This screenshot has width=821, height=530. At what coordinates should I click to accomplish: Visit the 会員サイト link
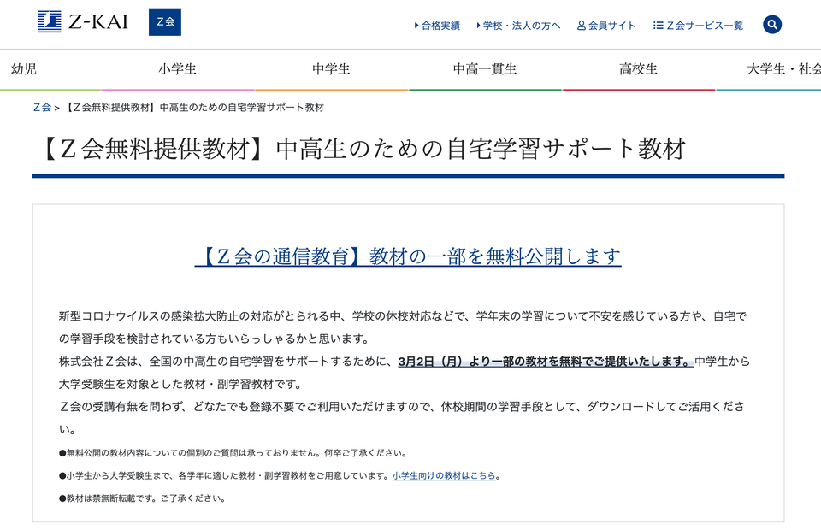[611, 26]
